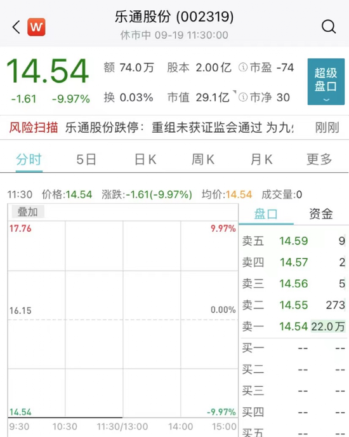
Task: Tap 卖一 row at 14.54
Action: tap(294, 326)
